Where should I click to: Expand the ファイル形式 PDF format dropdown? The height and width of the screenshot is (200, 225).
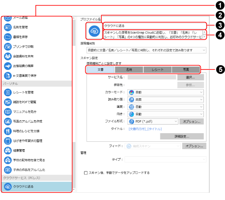tap(153, 122)
